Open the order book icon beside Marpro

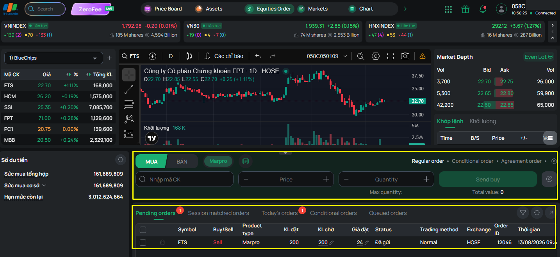245,161
